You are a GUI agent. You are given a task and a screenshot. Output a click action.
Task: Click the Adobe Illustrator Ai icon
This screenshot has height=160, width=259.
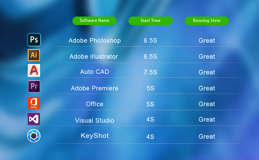(34, 55)
